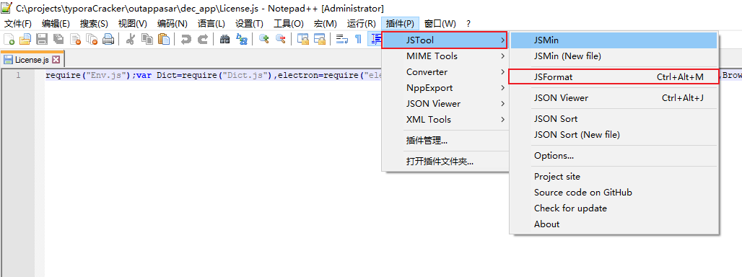Expand the JSTool submenu entry
The image size is (742, 277).
pyautogui.click(x=445, y=40)
